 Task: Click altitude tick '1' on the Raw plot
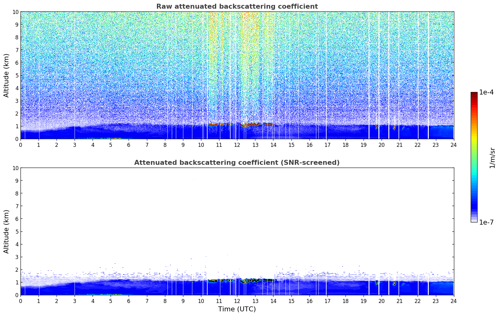tap(17, 126)
